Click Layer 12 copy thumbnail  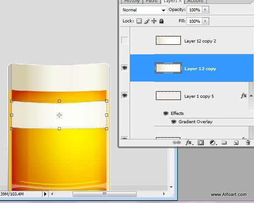[168, 68]
